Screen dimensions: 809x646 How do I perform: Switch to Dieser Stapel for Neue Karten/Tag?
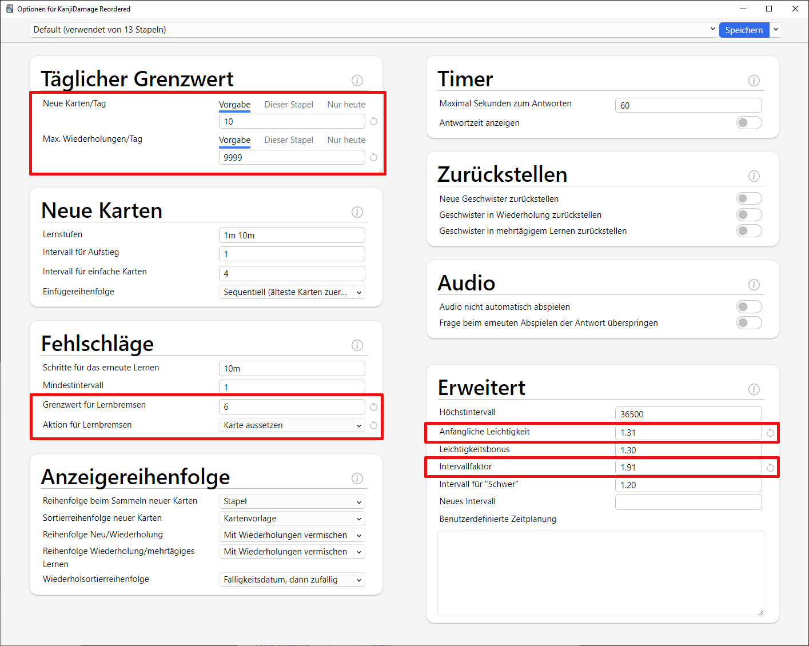pyautogui.click(x=289, y=104)
